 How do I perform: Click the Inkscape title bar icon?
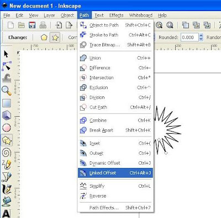coord(4,6)
